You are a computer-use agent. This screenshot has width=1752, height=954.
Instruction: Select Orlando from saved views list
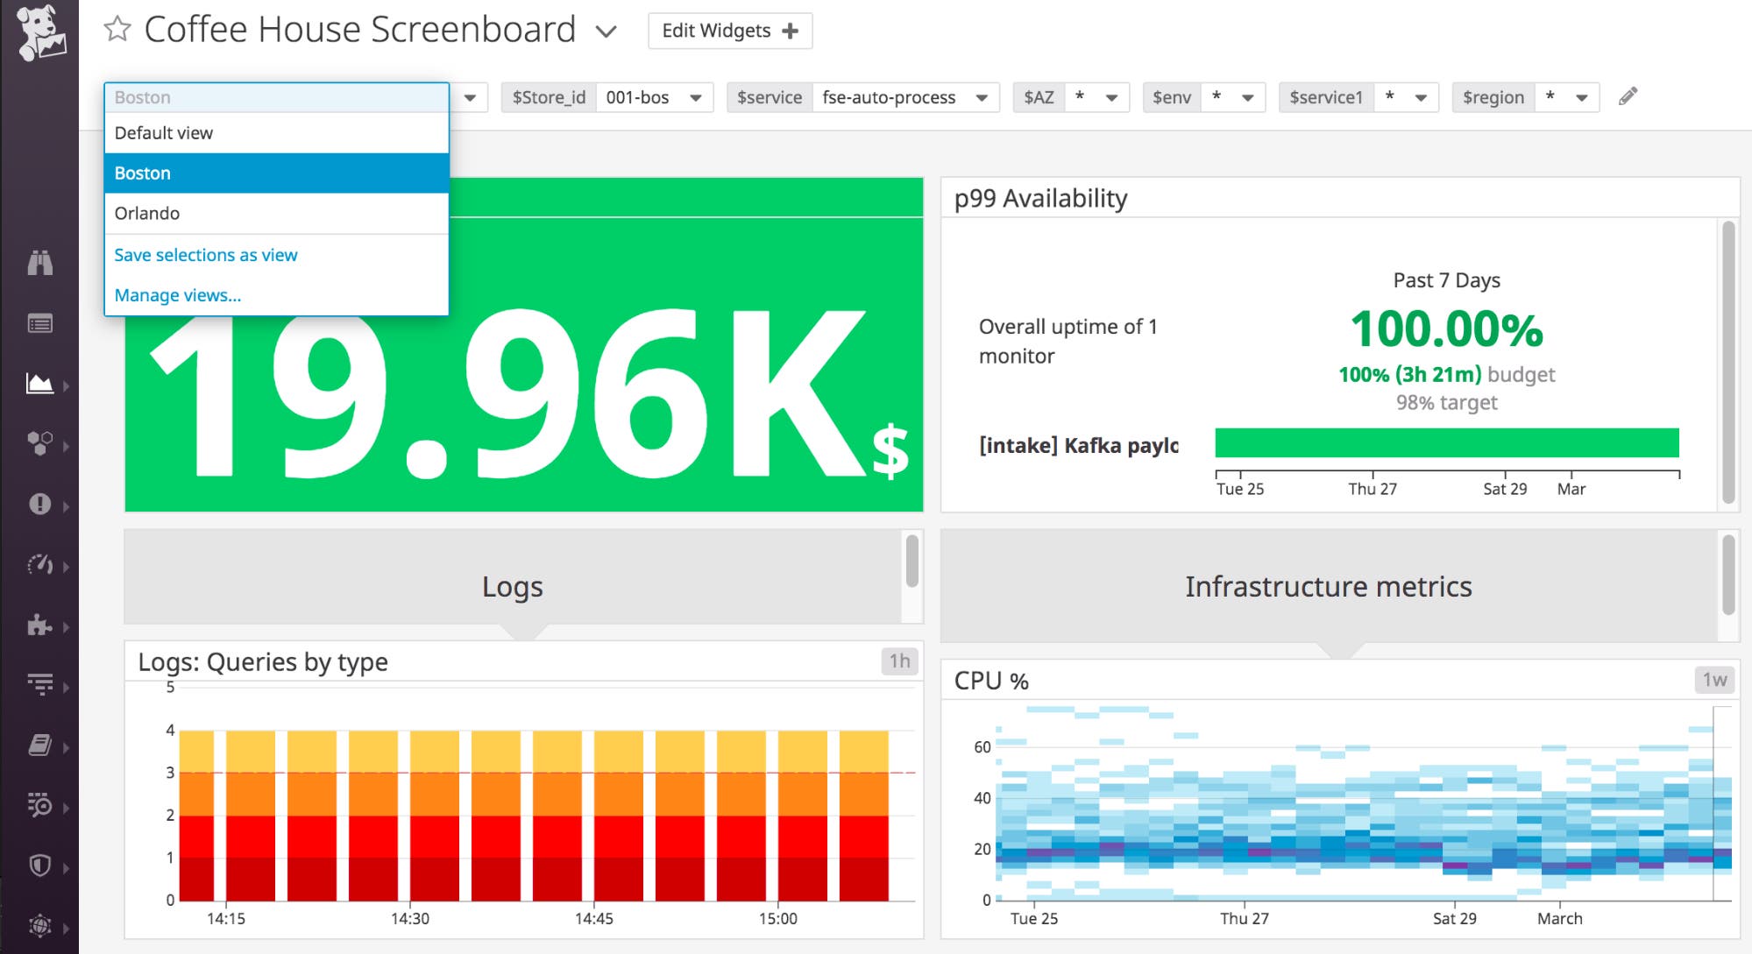coord(147,214)
